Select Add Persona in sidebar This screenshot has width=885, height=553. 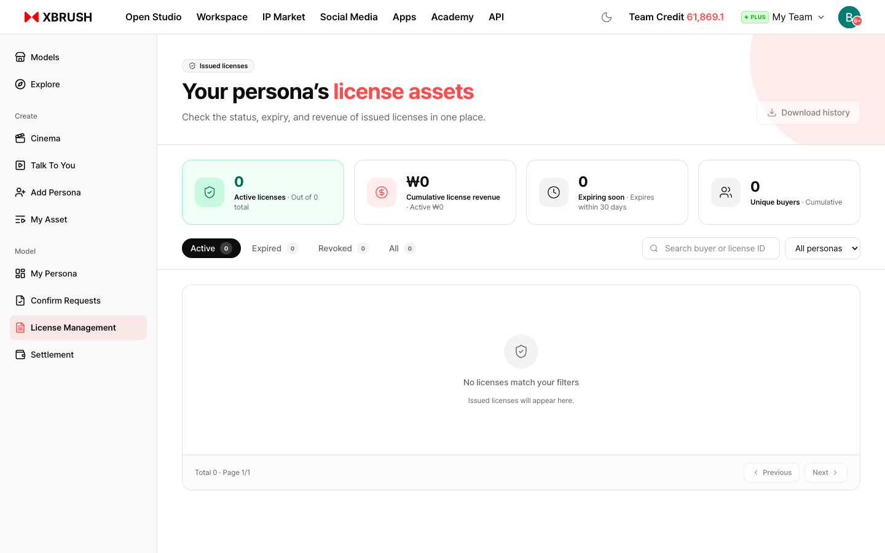(x=78, y=192)
